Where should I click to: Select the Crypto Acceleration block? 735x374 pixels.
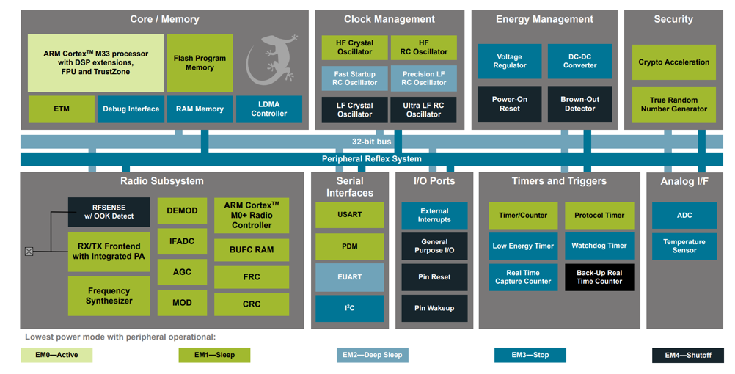tap(673, 62)
